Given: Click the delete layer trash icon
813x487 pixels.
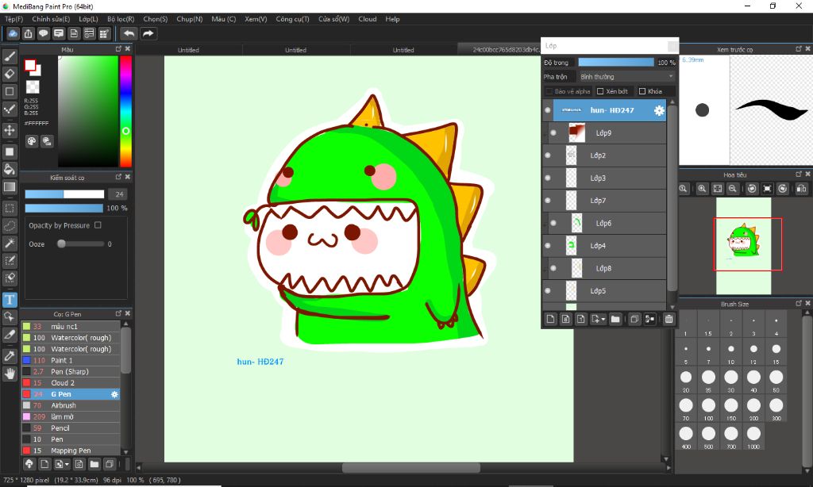Looking at the screenshot, I should tap(669, 319).
